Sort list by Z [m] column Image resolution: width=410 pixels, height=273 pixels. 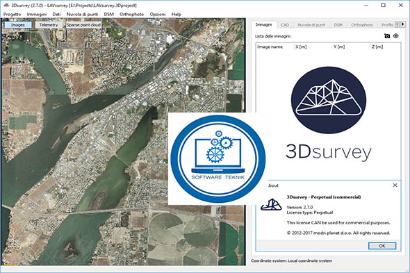(377, 47)
